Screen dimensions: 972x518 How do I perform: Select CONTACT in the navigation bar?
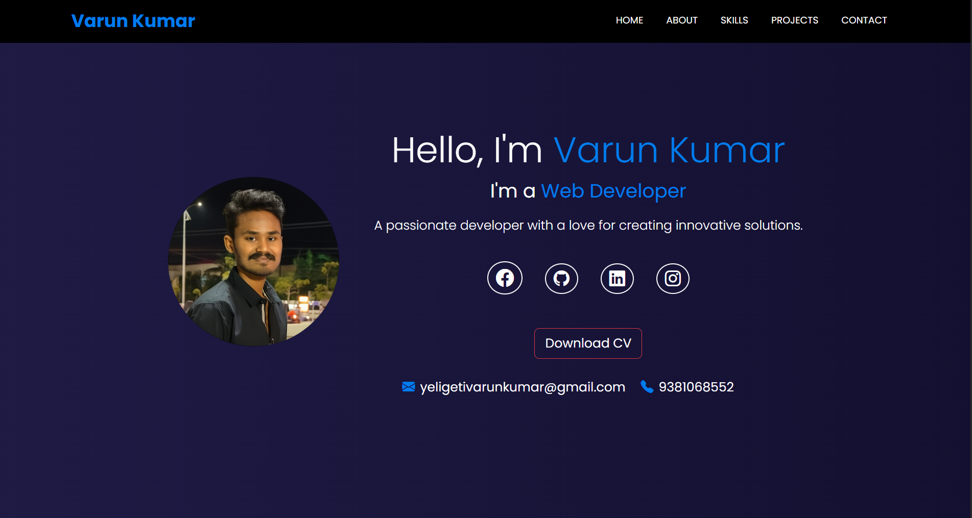[864, 20]
